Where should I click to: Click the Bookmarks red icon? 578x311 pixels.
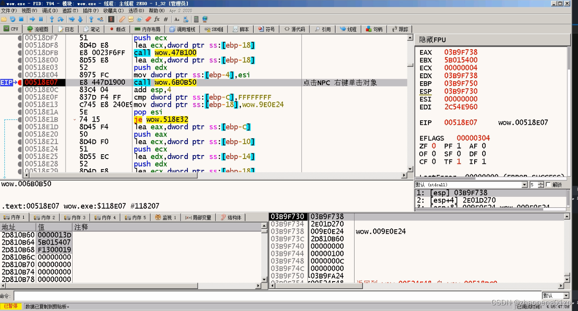pyautogui.click(x=148, y=19)
